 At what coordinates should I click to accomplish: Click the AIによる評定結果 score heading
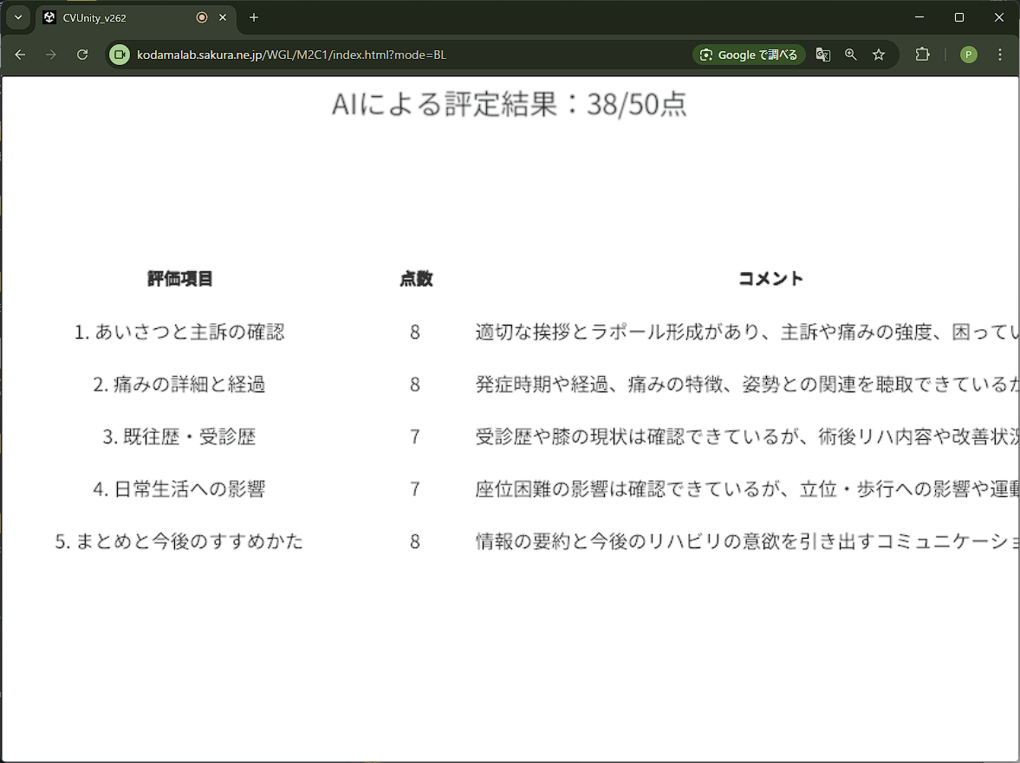(510, 104)
